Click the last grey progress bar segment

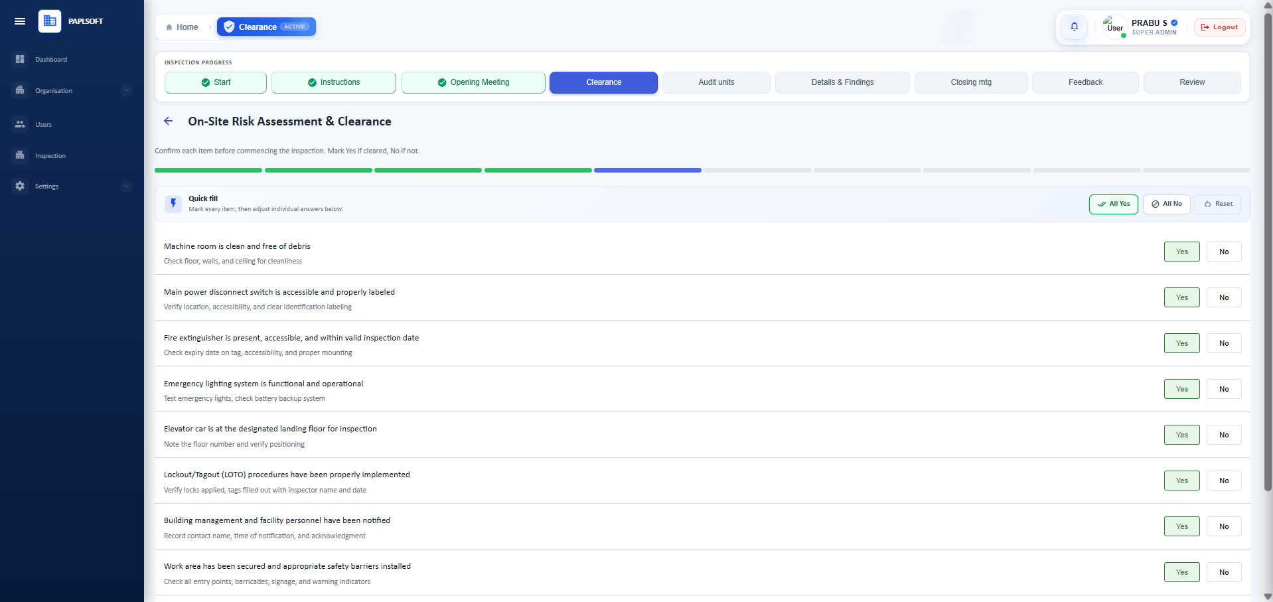tap(1197, 171)
